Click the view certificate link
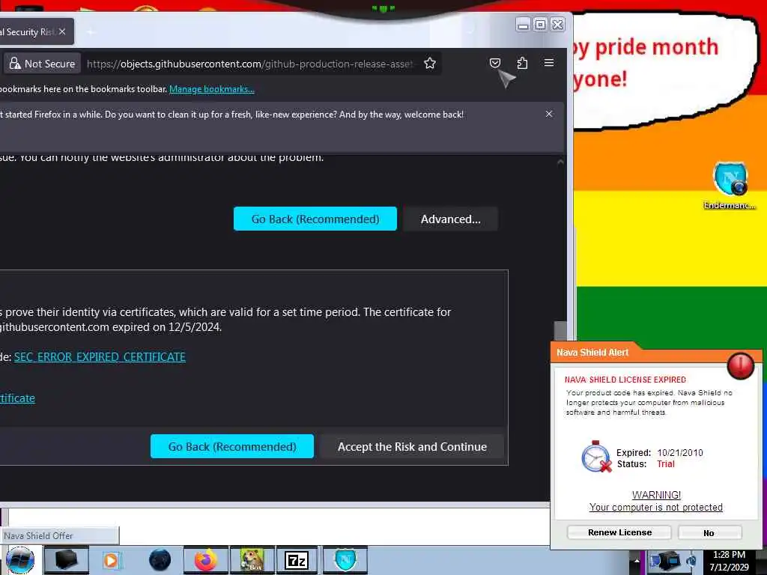The height and width of the screenshot is (575, 767). 18,398
